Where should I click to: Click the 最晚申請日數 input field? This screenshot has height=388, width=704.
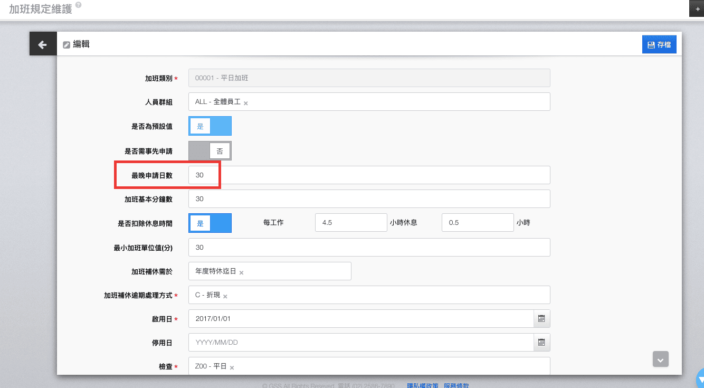tap(369, 175)
